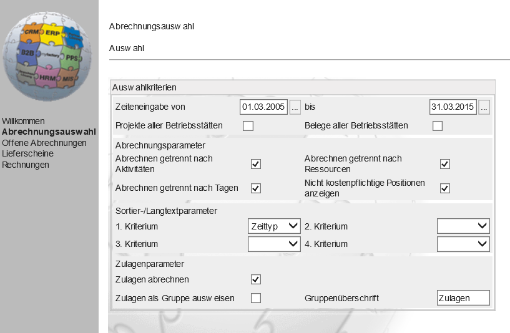Uncheck Abrechnen getrennt nach Ressourcen
The width and height of the screenshot is (510, 333).
[445, 164]
